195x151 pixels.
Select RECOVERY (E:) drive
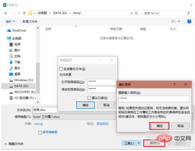point(22,92)
